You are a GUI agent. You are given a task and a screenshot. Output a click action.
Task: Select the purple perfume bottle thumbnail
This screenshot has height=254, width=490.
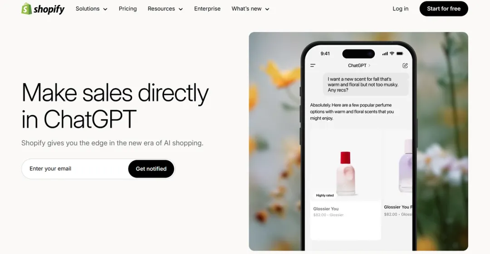[x=405, y=166]
